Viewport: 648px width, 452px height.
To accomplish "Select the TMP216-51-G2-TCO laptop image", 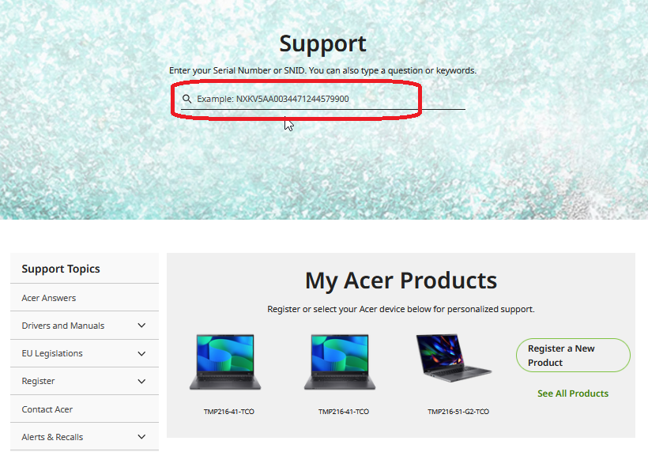I will click(x=454, y=358).
